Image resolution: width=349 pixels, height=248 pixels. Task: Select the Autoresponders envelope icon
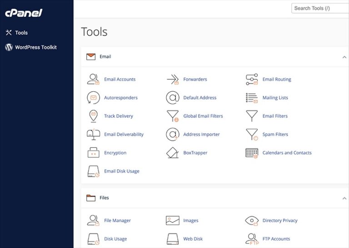[x=93, y=98]
